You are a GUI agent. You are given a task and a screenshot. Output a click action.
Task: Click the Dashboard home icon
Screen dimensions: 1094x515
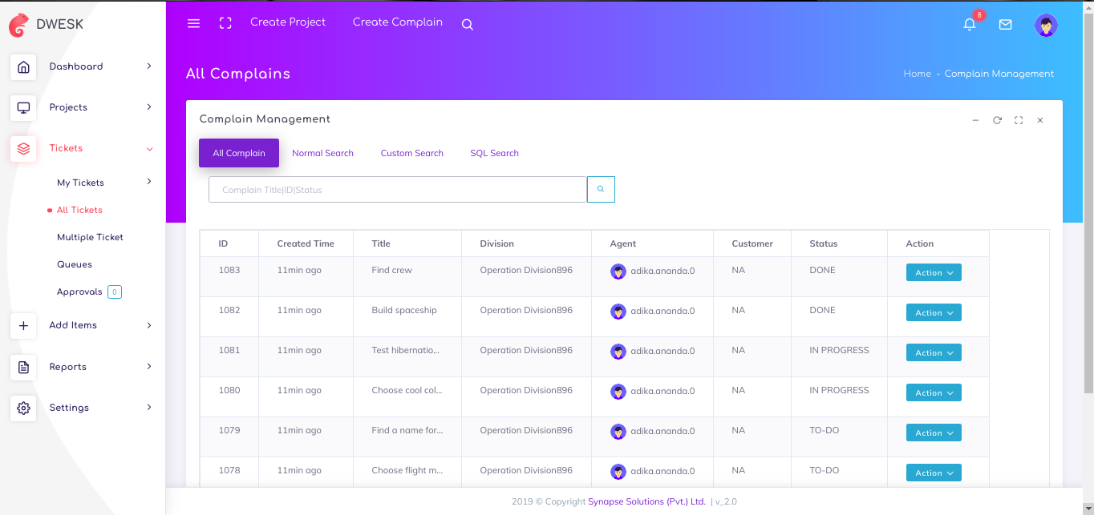23,66
